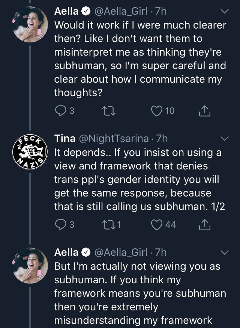Open options chevron on Aella's last tweet

click(x=225, y=252)
